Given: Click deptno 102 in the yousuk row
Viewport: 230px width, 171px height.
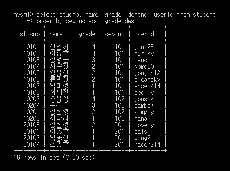Looking at the screenshot, I should pyautogui.click(x=119, y=99).
